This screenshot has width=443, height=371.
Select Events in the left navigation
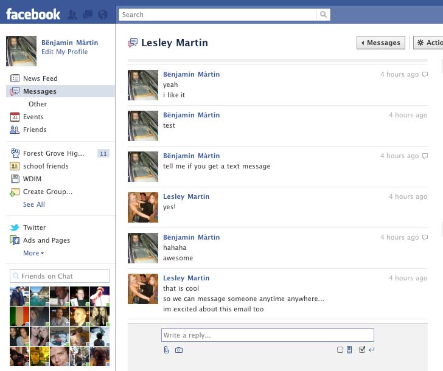[33, 117]
